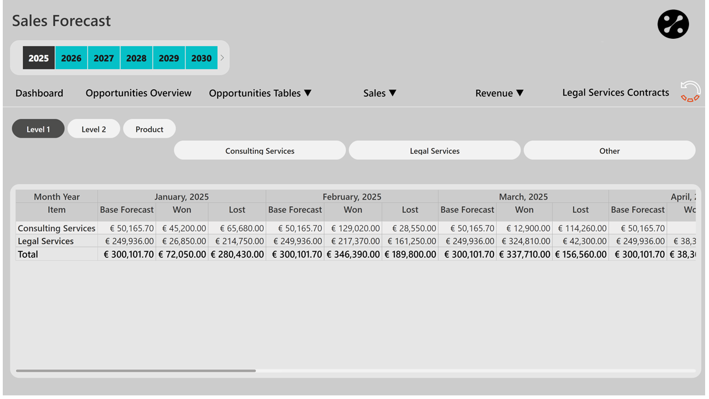Open Opportunities Overview page
Image resolution: width=709 pixels, height=399 pixels.
[x=138, y=93]
